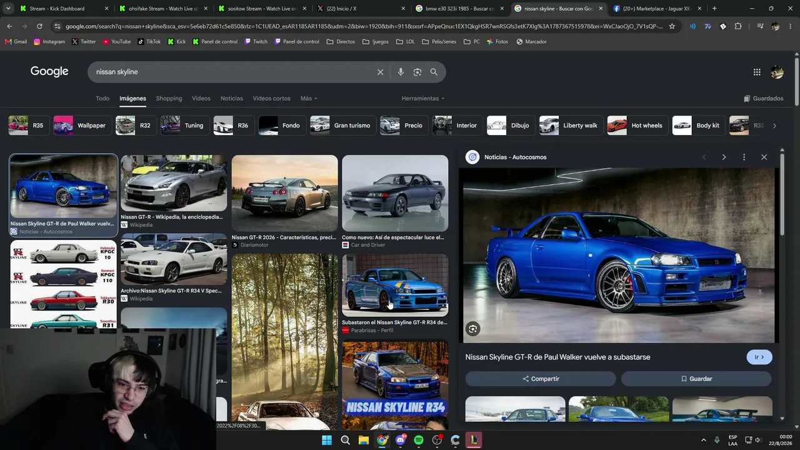Image resolution: width=800 pixels, height=450 pixels.
Task: Open Chrome media controls icon
Action: (760, 26)
